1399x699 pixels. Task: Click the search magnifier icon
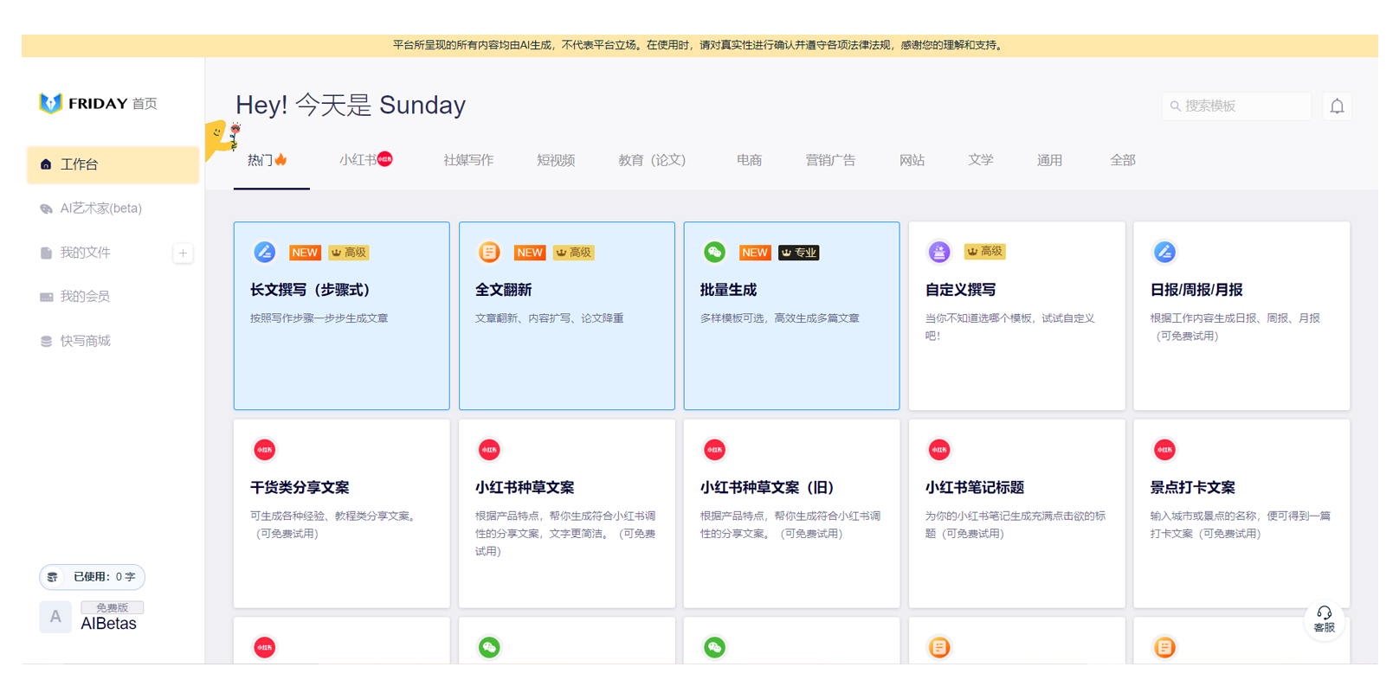click(1175, 106)
